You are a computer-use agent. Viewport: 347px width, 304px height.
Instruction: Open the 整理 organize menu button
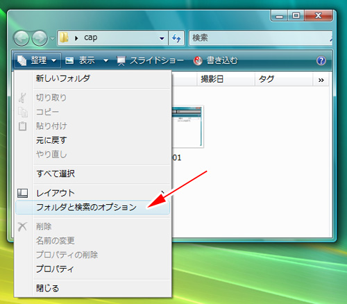pyautogui.click(x=37, y=60)
